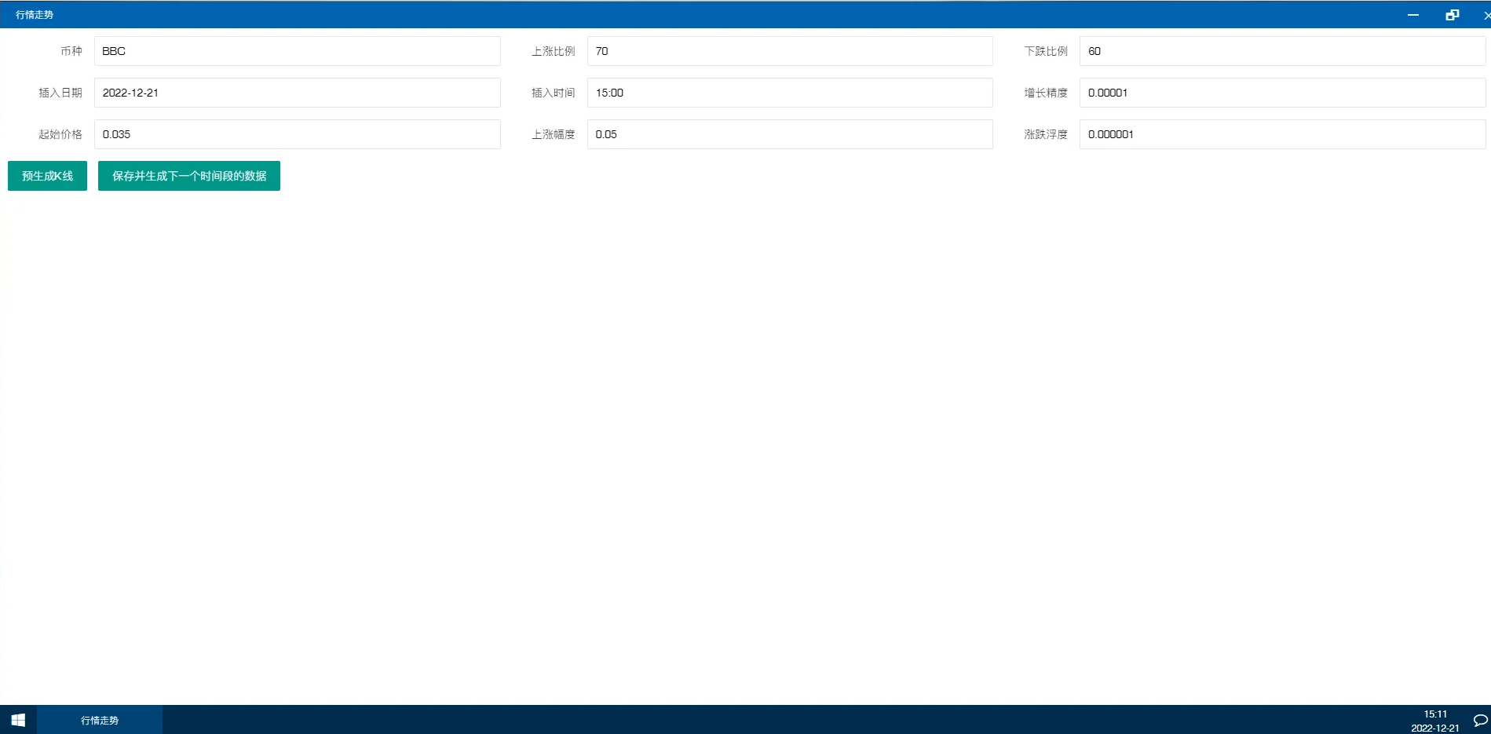Click the 行情走势 window title text
This screenshot has height=734, width=1491.
click(x=35, y=15)
